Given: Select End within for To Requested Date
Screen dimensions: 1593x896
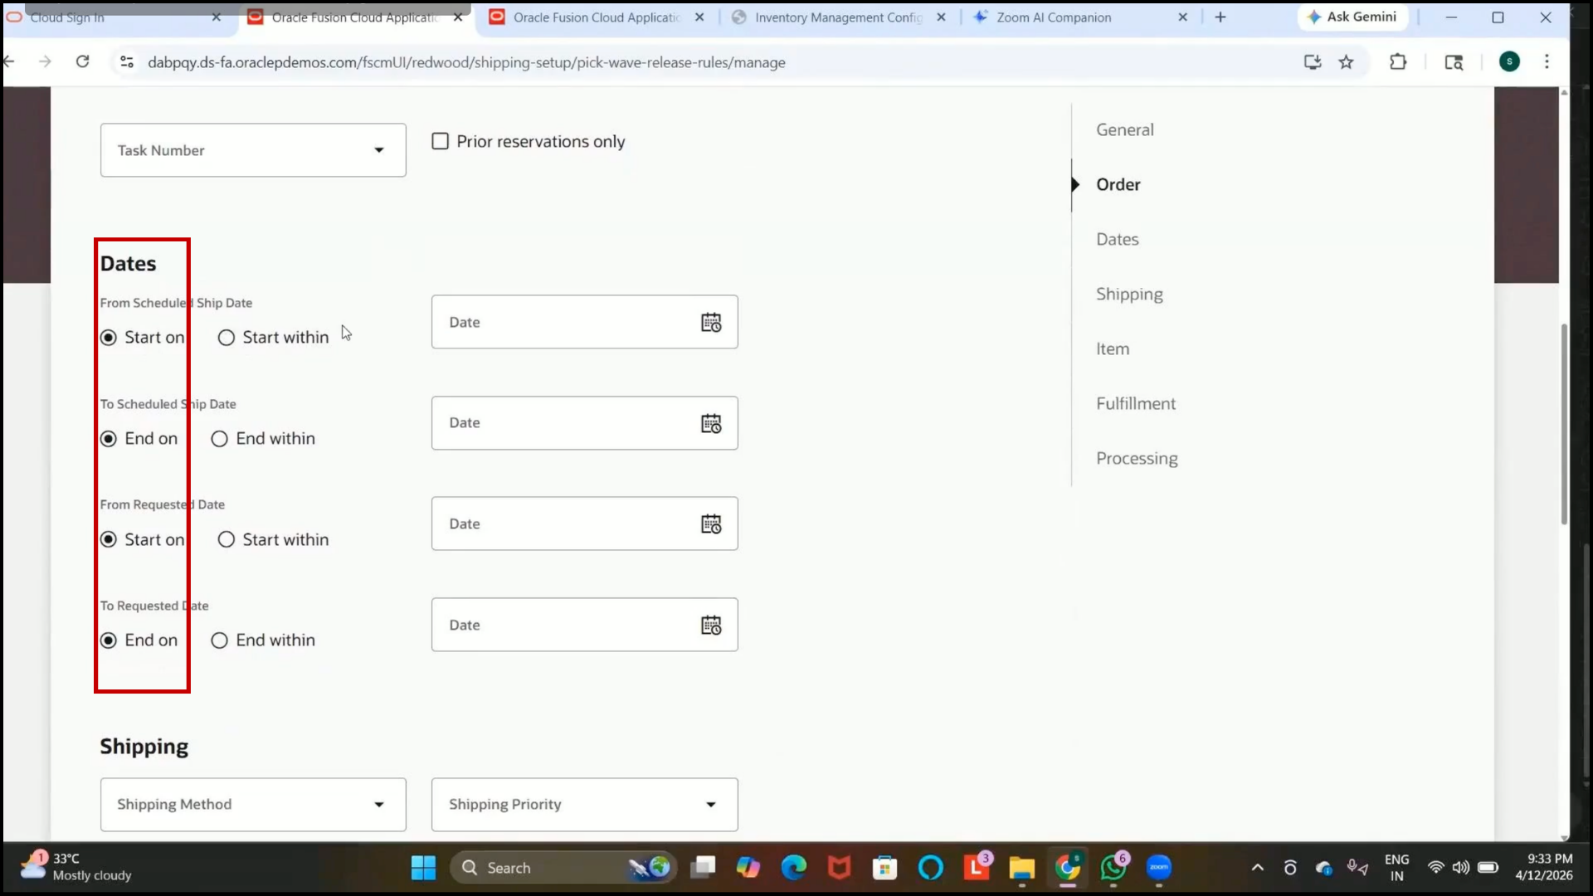Looking at the screenshot, I should pos(220,640).
